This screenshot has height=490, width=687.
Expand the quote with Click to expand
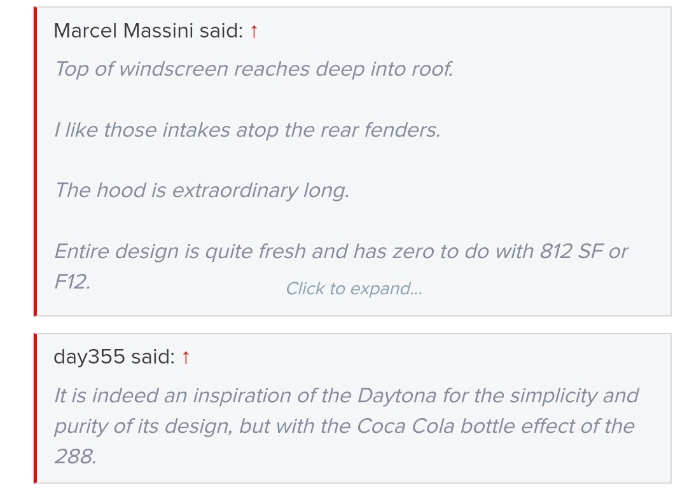pyautogui.click(x=354, y=289)
